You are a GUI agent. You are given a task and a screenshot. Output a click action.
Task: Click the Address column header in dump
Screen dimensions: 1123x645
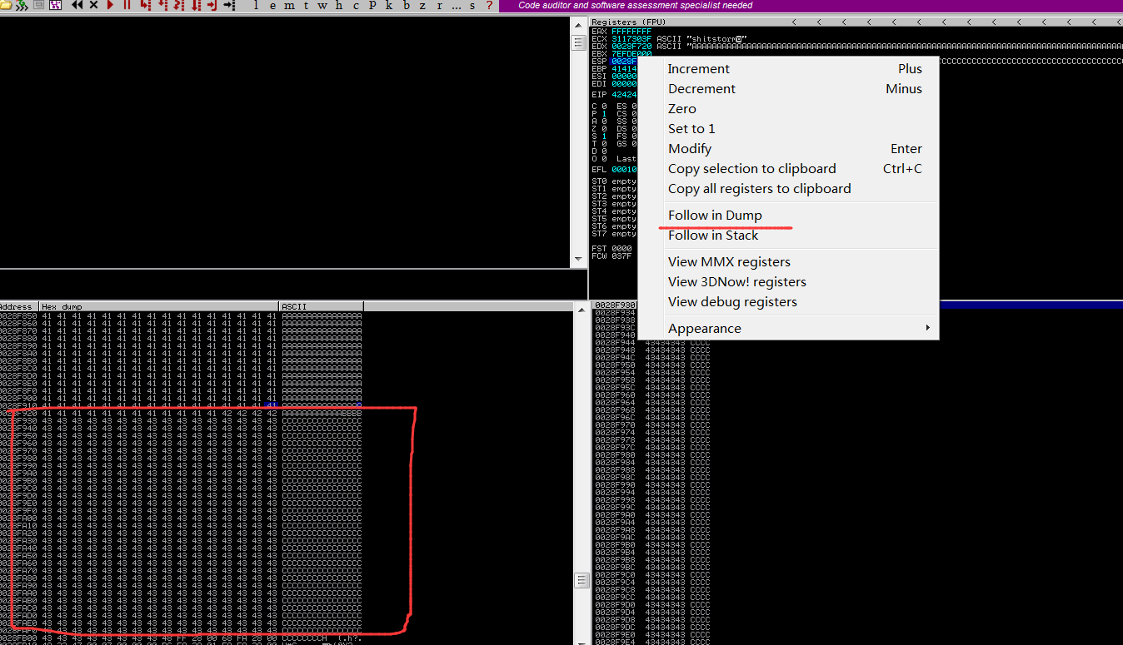(x=19, y=306)
